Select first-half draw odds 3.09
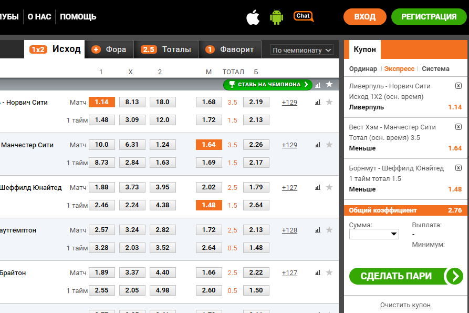This screenshot has width=469, height=313. pyautogui.click(x=132, y=120)
